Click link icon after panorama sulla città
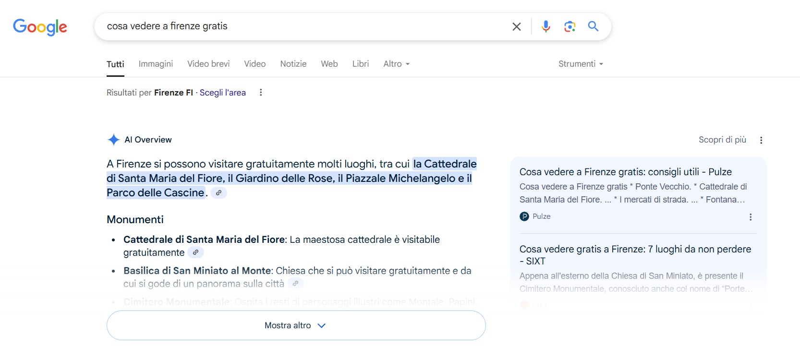The height and width of the screenshot is (346, 800). pos(295,284)
